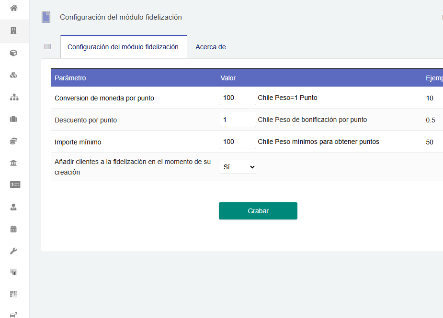This screenshot has height=318, width=443.
Task: Click the money bill icon in the sidebar
Action: pyautogui.click(x=14, y=185)
